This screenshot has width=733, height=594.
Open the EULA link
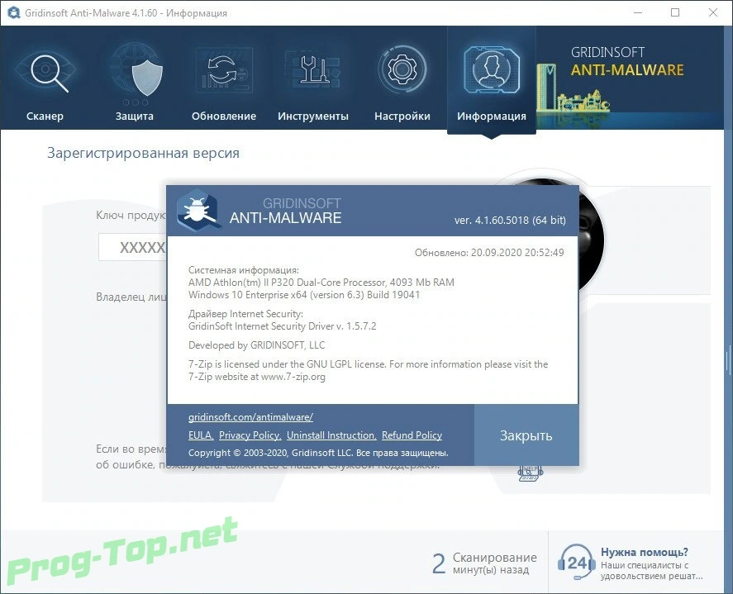point(201,435)
